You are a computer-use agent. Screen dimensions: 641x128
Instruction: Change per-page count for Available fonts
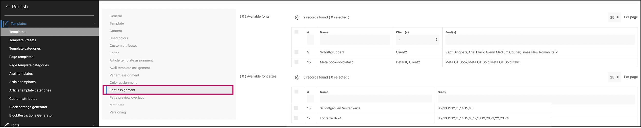(614, 17)
